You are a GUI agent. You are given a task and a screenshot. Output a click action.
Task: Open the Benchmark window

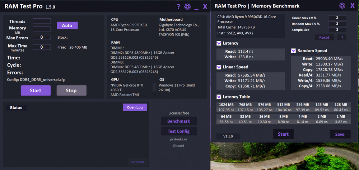[178, 121]
